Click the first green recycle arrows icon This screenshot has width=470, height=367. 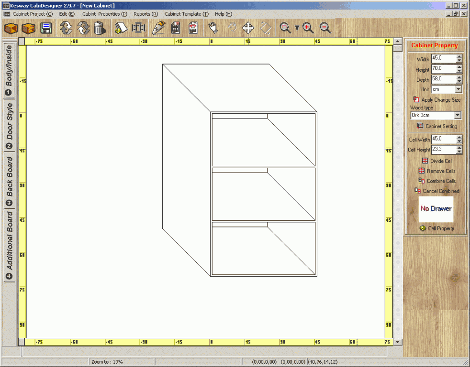click(x=66, y=28)
